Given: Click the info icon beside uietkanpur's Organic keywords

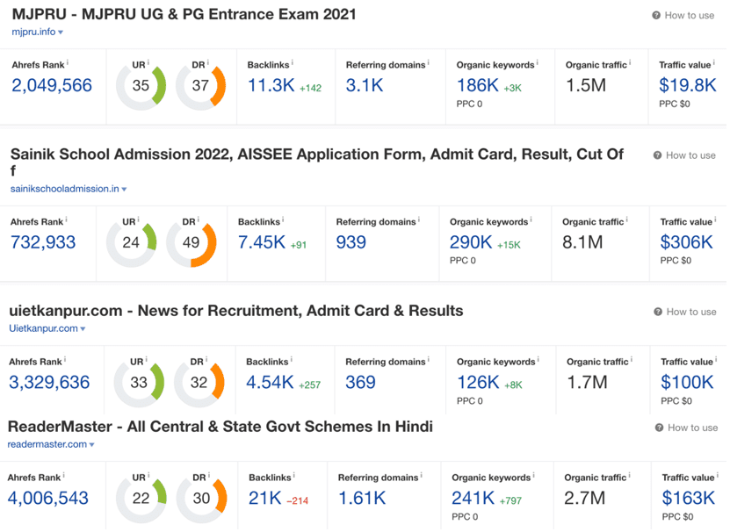Looking at the screenshot, I should (x=538, y=359).
